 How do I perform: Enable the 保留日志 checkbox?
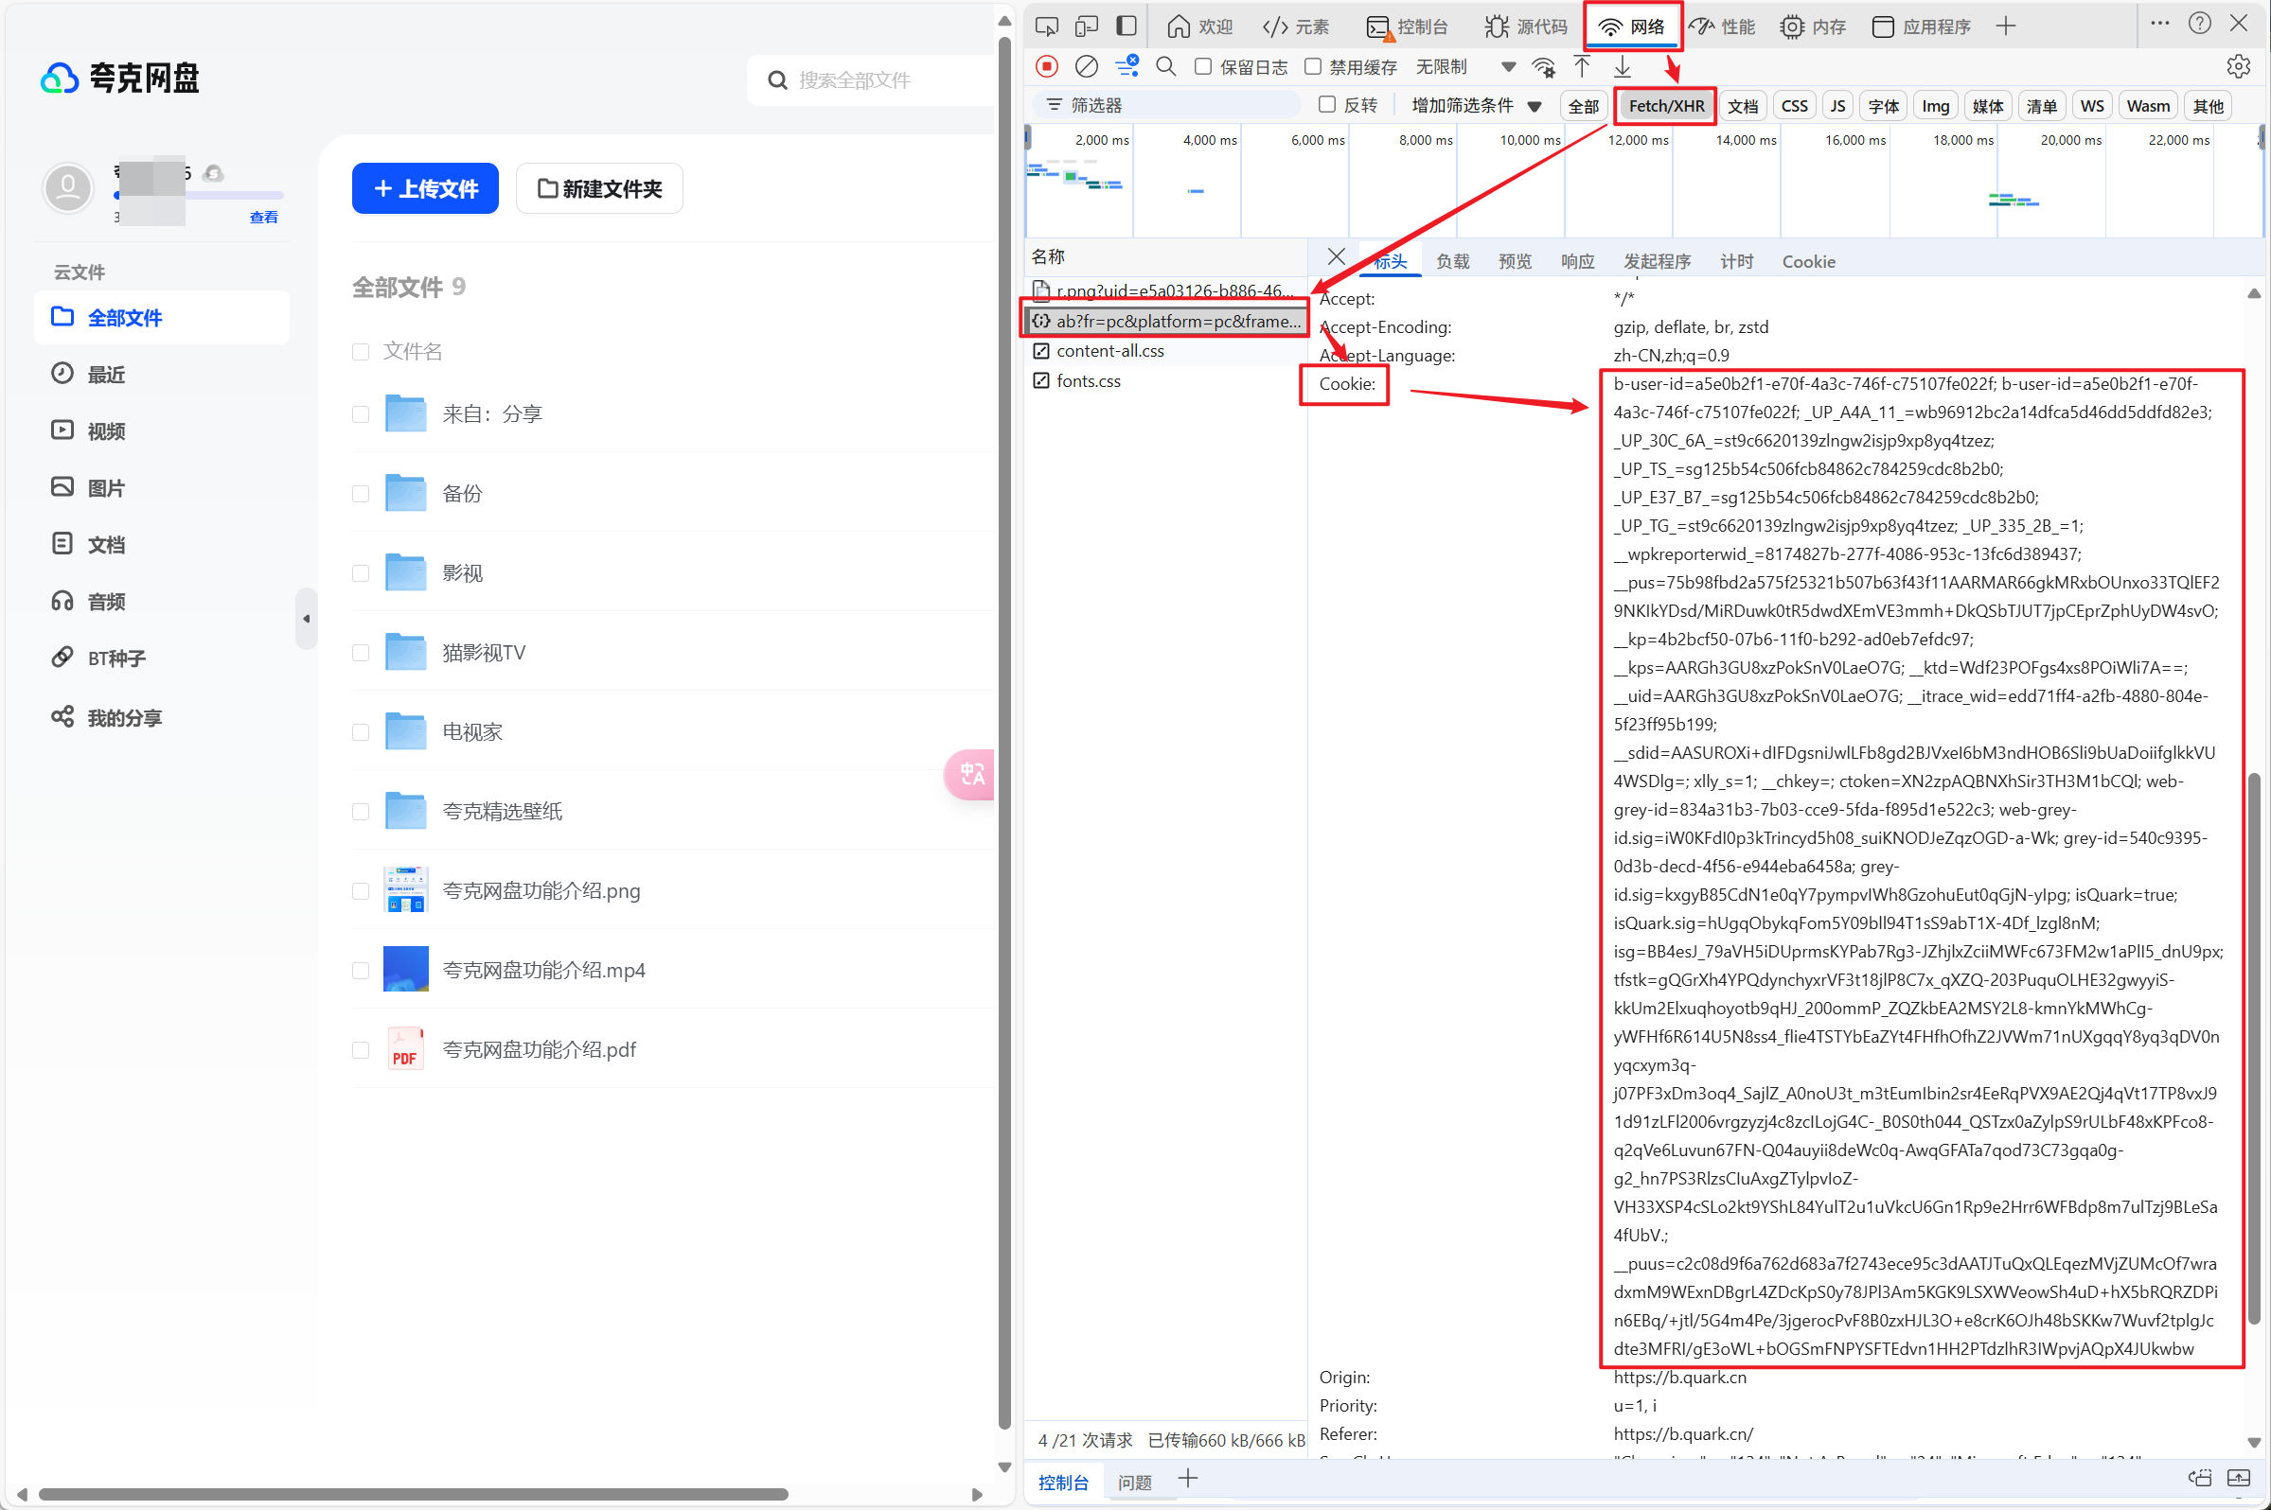coord(1202,66)
